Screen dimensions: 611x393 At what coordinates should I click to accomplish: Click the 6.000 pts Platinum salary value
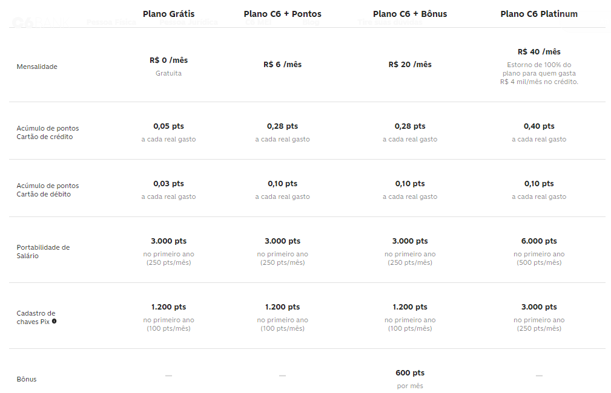click(x=539, y=241)
